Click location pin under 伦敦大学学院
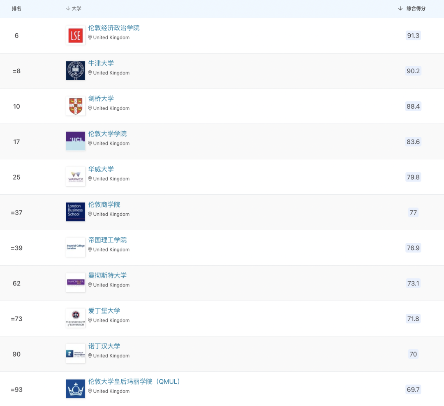Image resolution: width=444 pixels, height=406 pixels. pyautogui.click(x=90, y=143)
